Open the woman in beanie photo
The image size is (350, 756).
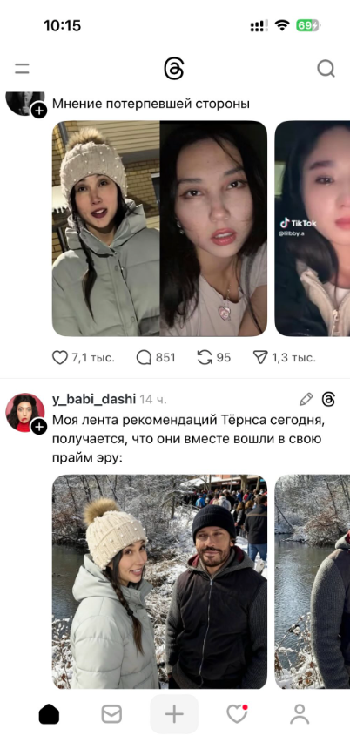click(159, 228)
